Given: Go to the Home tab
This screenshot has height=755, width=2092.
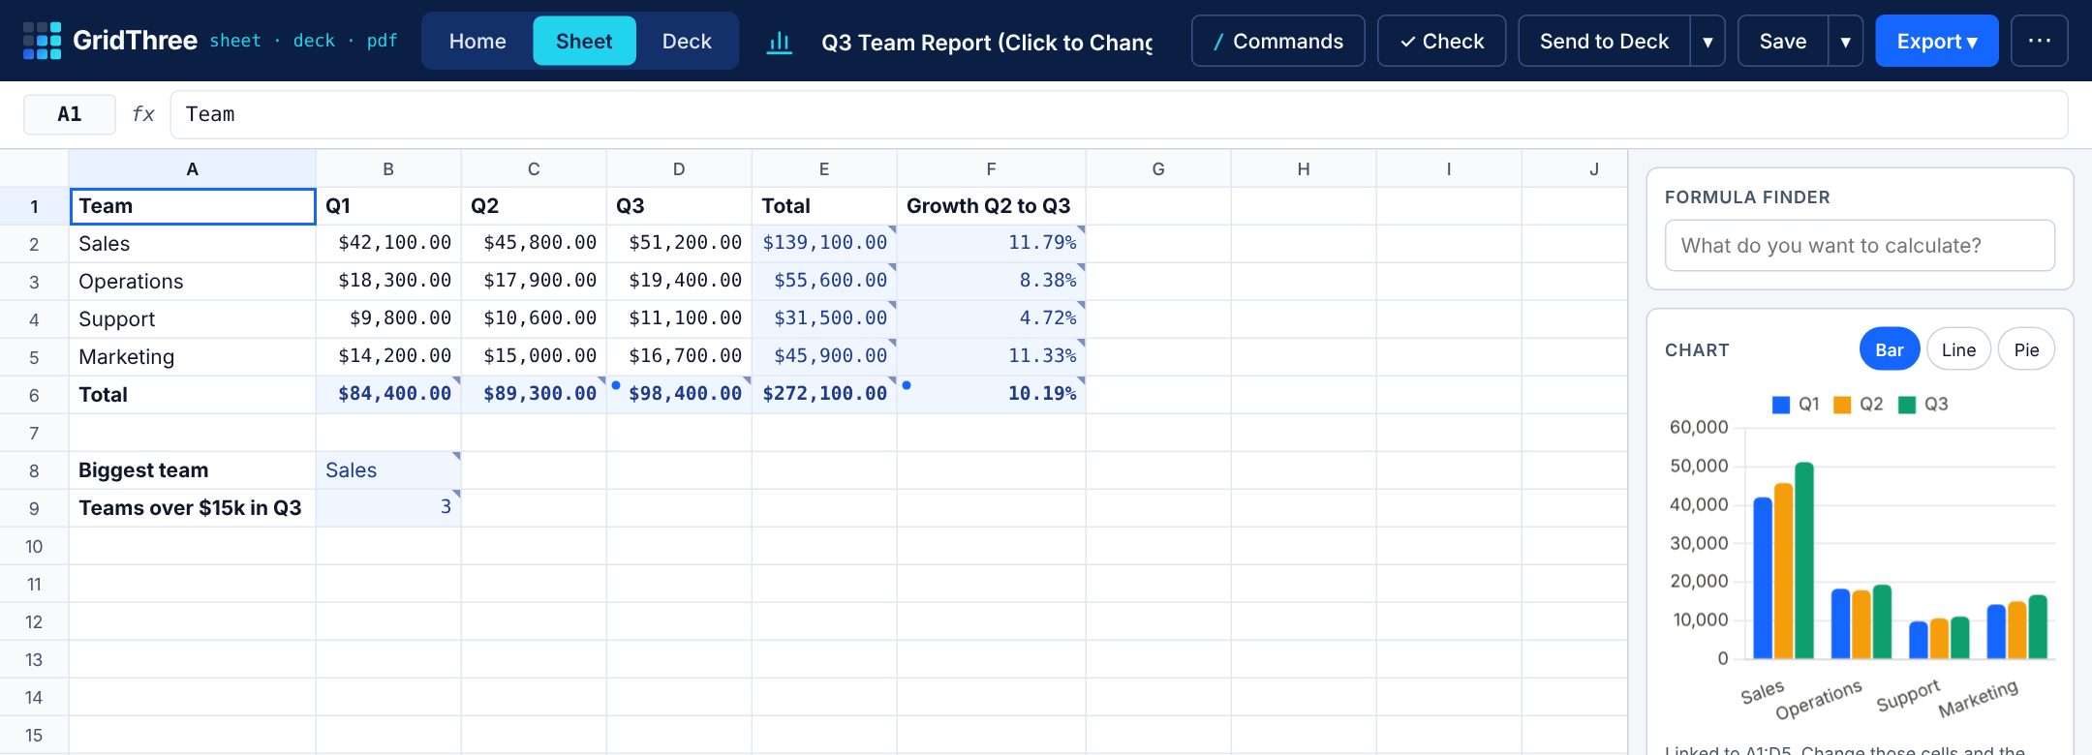Looking at the screenshot, I should click(477, 41).
